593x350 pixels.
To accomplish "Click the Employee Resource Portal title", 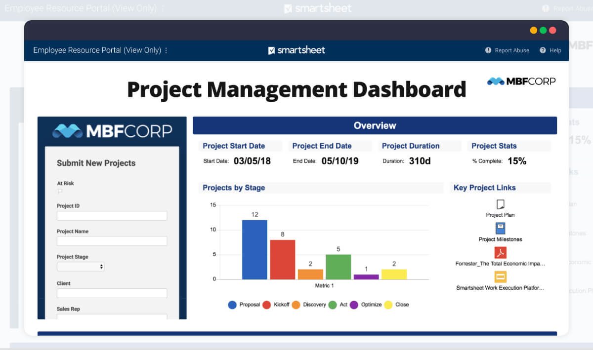I will [96, 50].
